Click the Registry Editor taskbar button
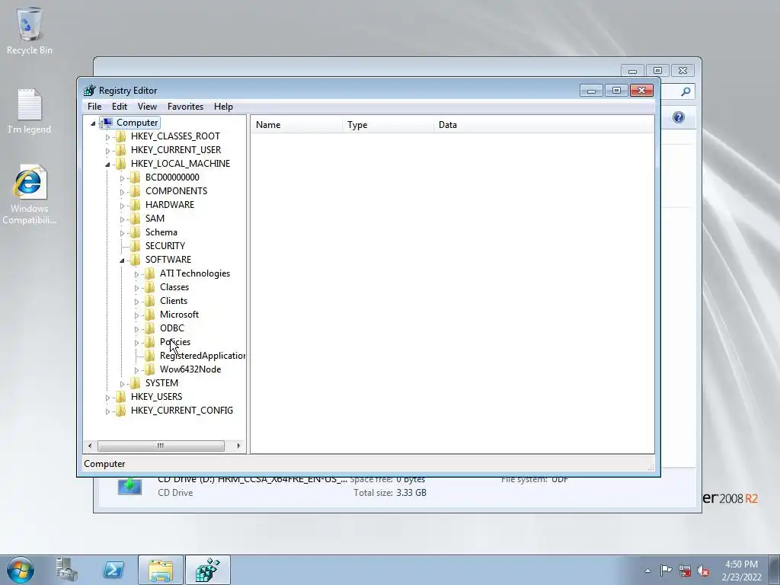 pyautogui.click(x=208, y=570)
